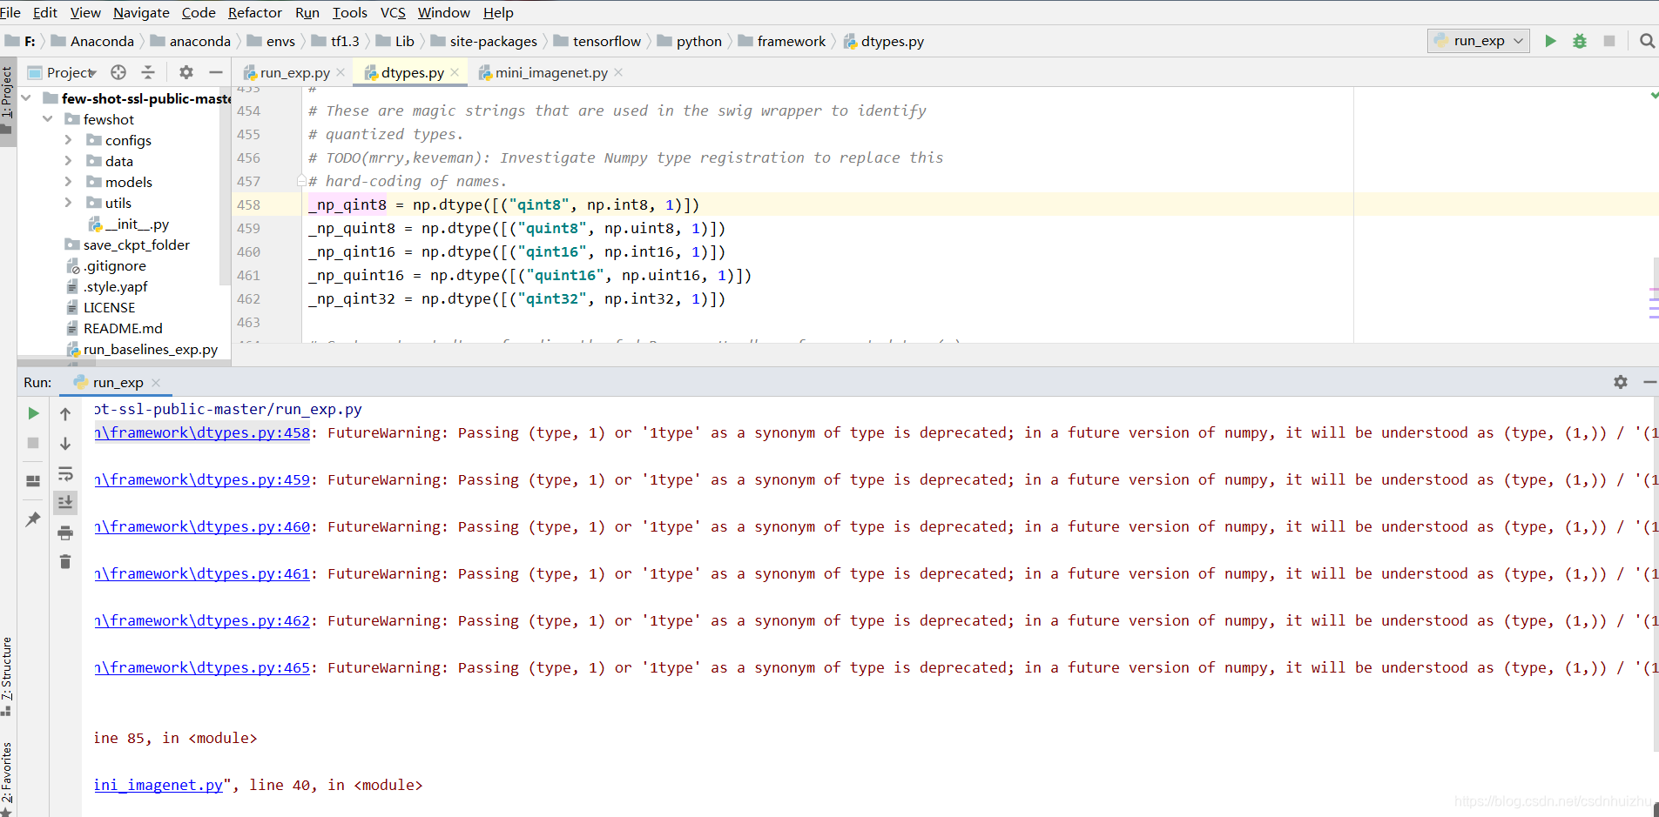Pin the run_exp tab in Run panel
Viewport: 1659px width, 817px height.
(33, 519)
